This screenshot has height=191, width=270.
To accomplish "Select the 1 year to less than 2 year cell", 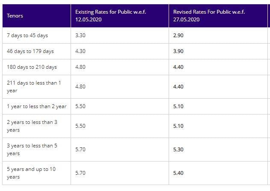I will (x=36, y=106).
